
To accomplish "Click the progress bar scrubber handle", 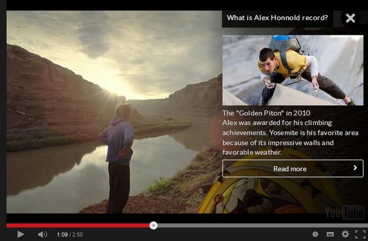I will [153, 225].
